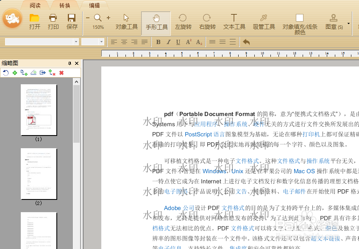Click the insert pages from file icon
This screenshot has height=249, width=359.
[x=24, y=73]
